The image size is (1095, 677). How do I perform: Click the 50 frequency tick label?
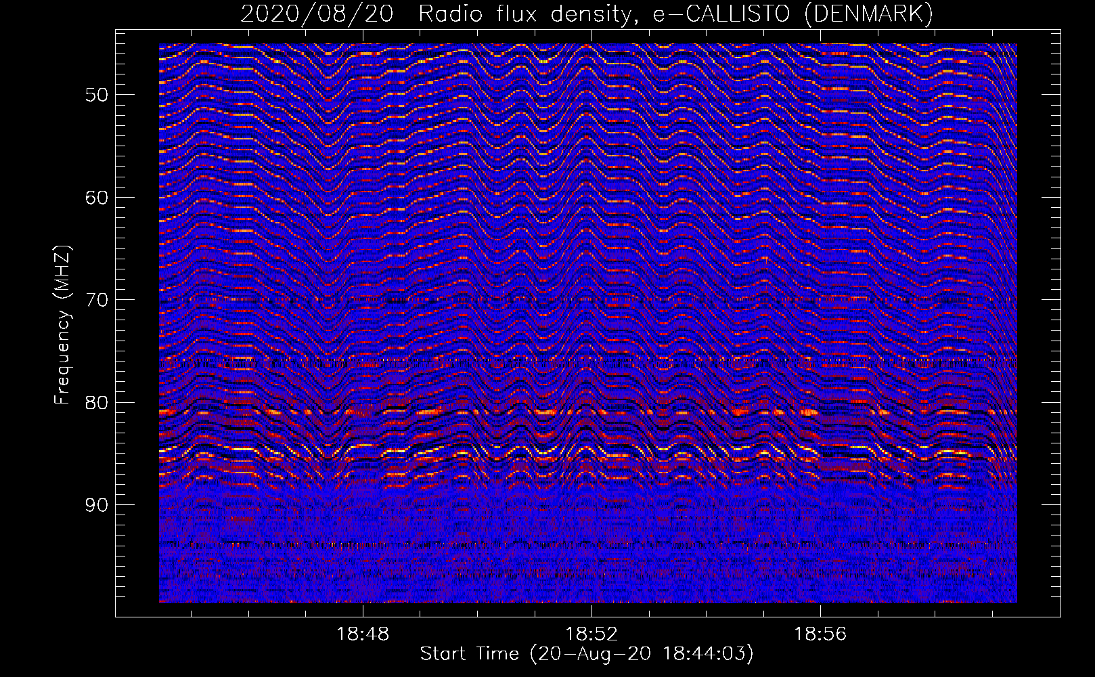tap(97, 95)
